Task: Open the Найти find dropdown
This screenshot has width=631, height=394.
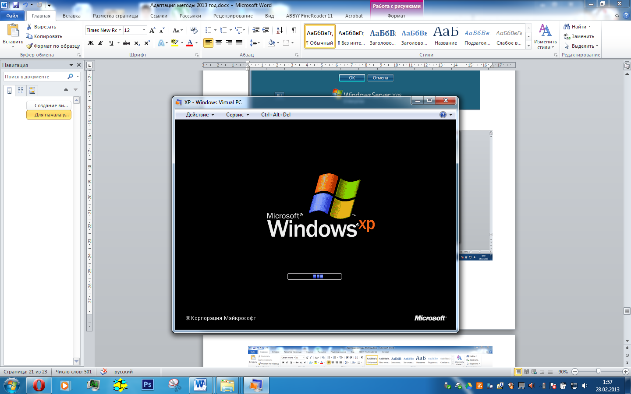Action: coord(589,27)
